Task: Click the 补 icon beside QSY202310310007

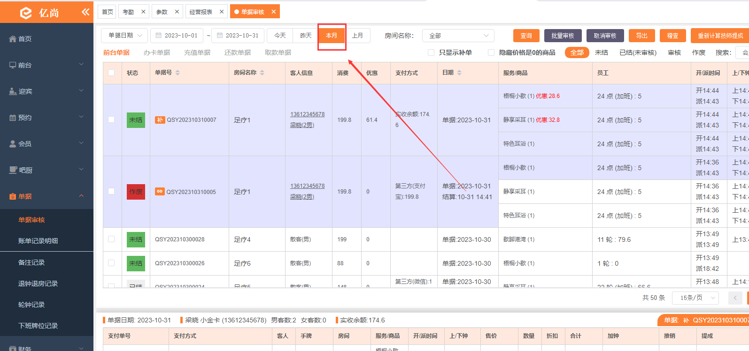Action: (160, 120)
